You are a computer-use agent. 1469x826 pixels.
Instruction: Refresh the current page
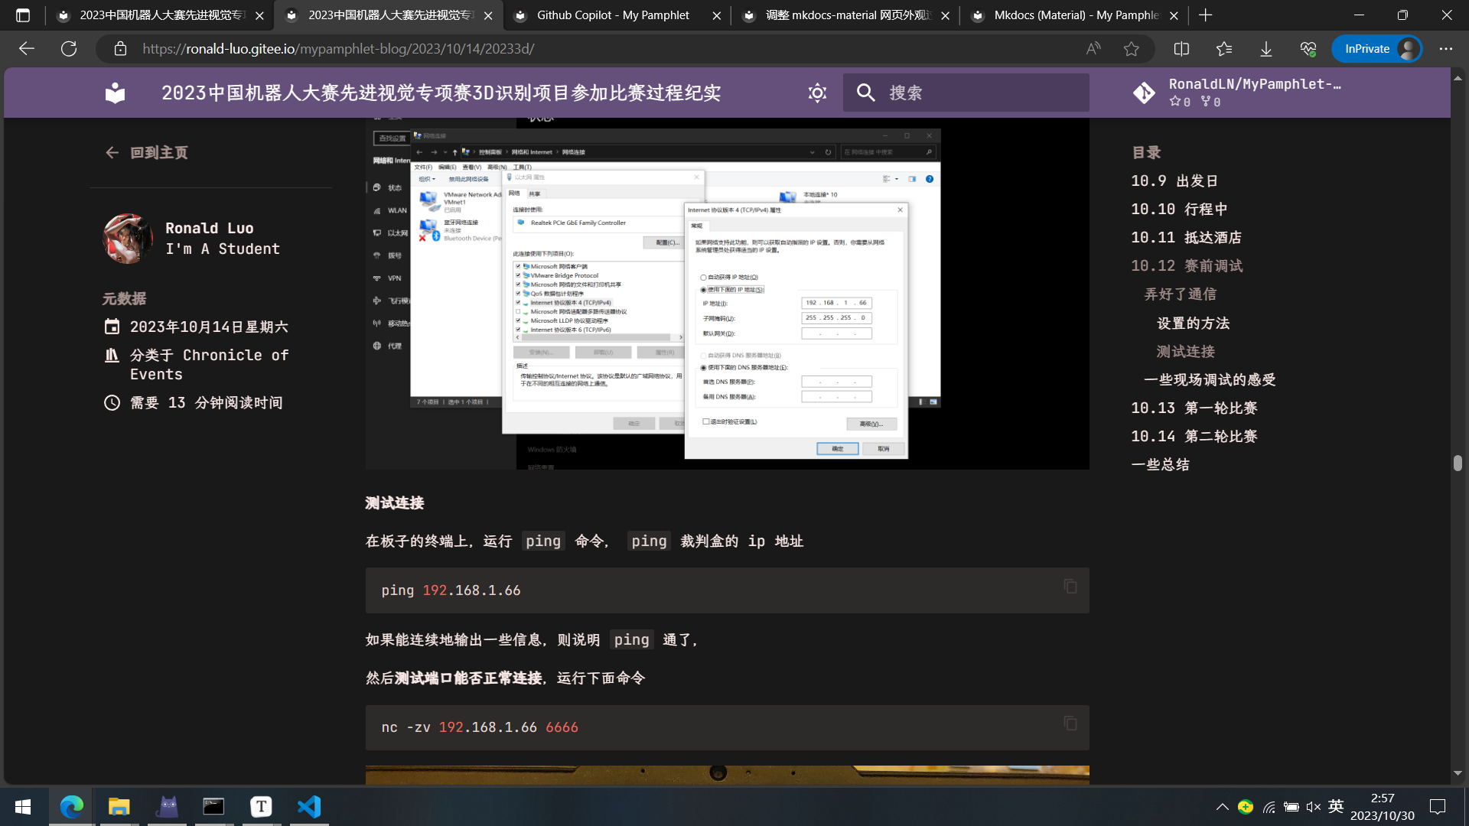[x=69, y=49]
